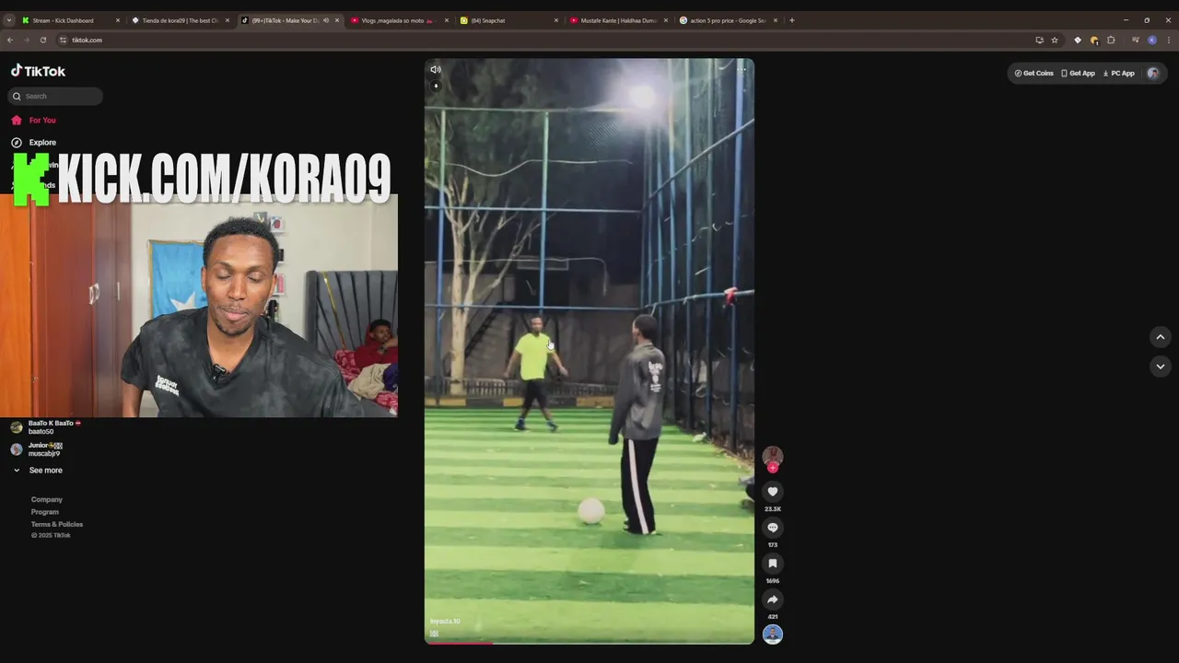Open the sound disc at bottom of action bar
The image size is (1179, 663).
[773, 634]
